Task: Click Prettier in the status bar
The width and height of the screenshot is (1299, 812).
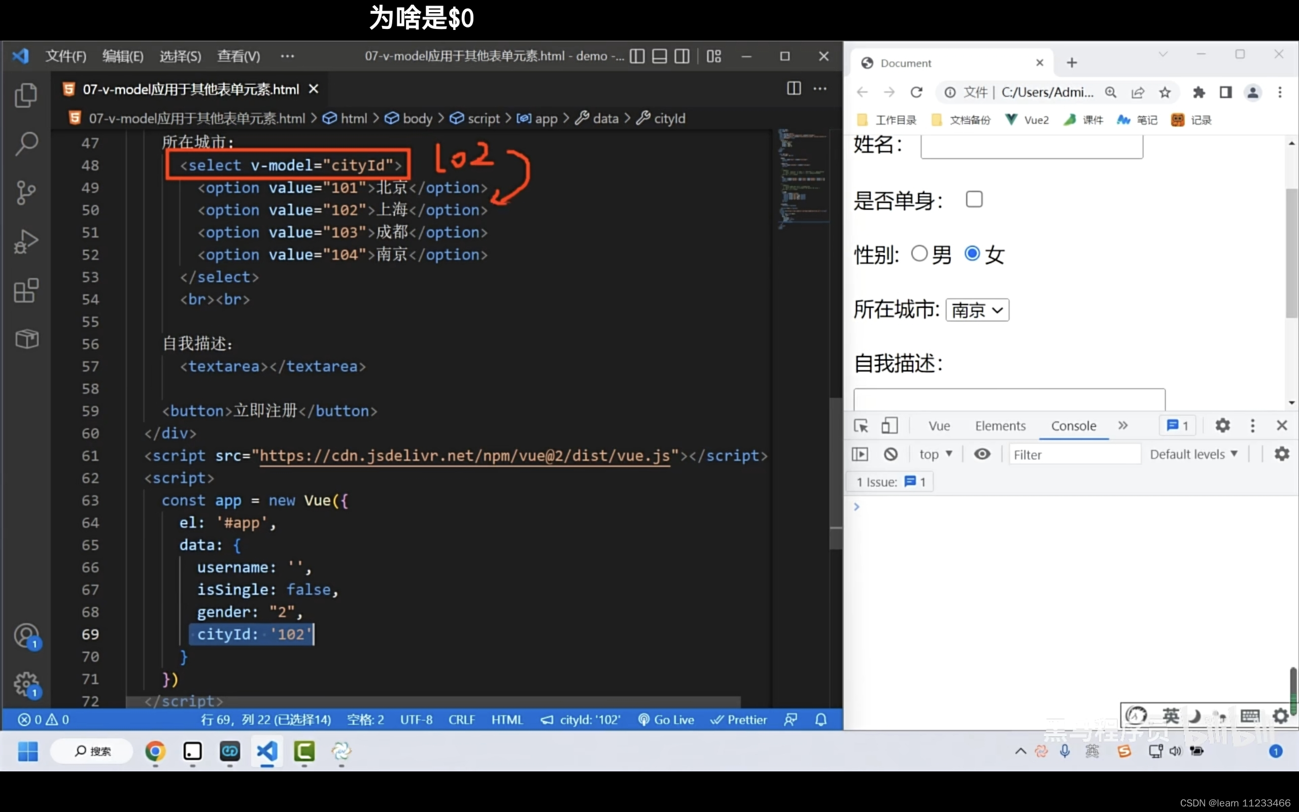Action: pos(739,720)
